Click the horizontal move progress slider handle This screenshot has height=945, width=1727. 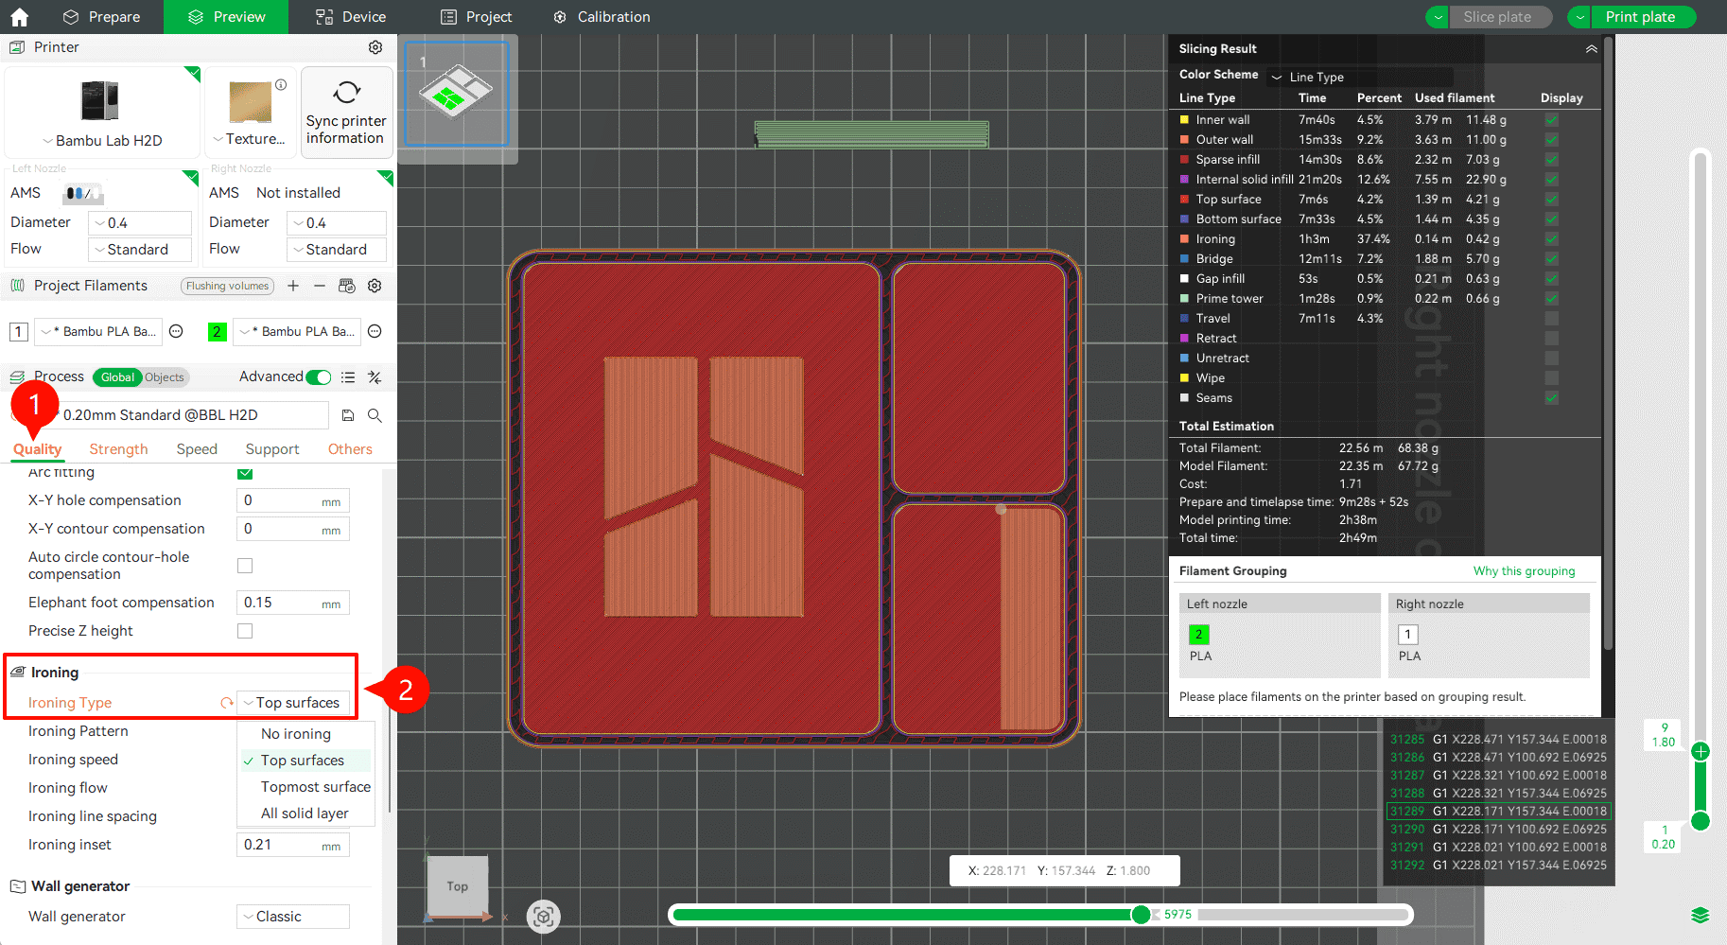(1141, 915)
